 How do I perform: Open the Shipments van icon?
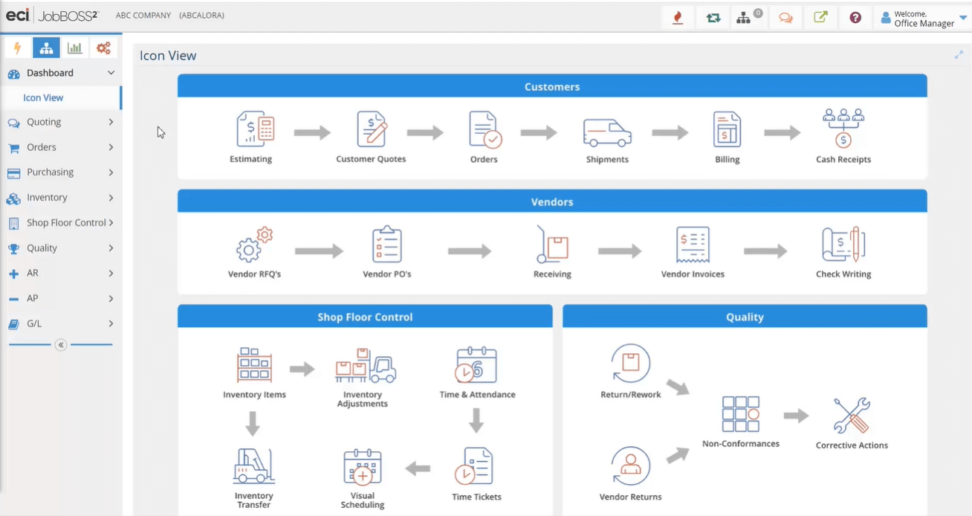607,132
